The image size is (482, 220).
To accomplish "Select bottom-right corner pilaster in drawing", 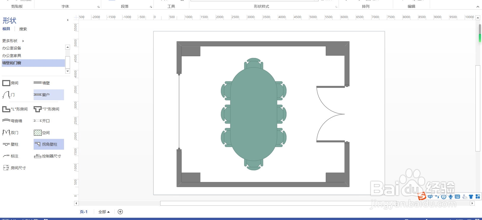I will click(x=335, y=177).
